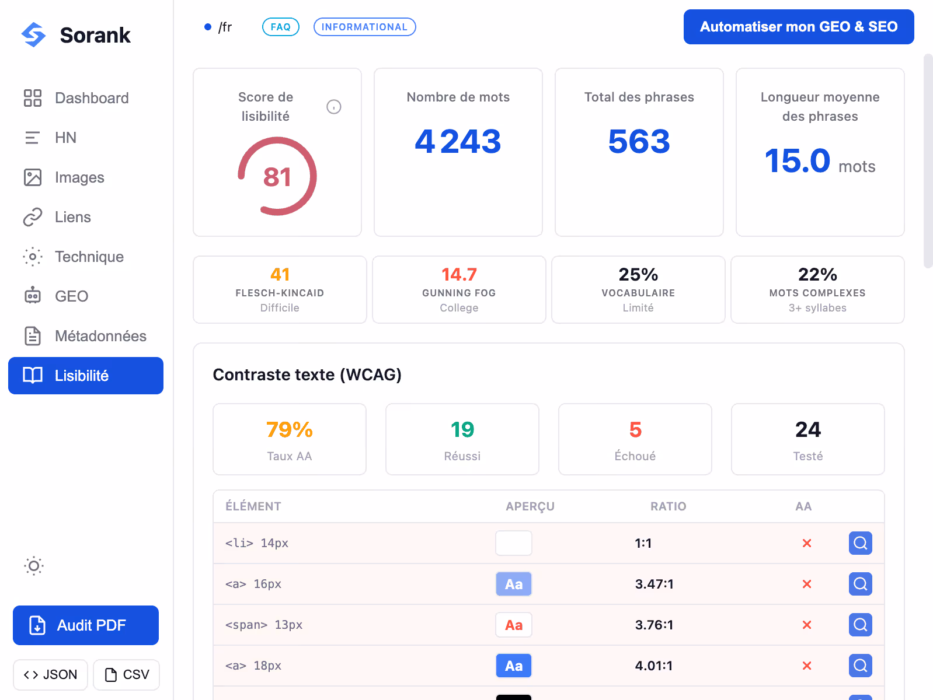Show info about Score de lisibilité
The image size is (933, 700).
point(334,107)
